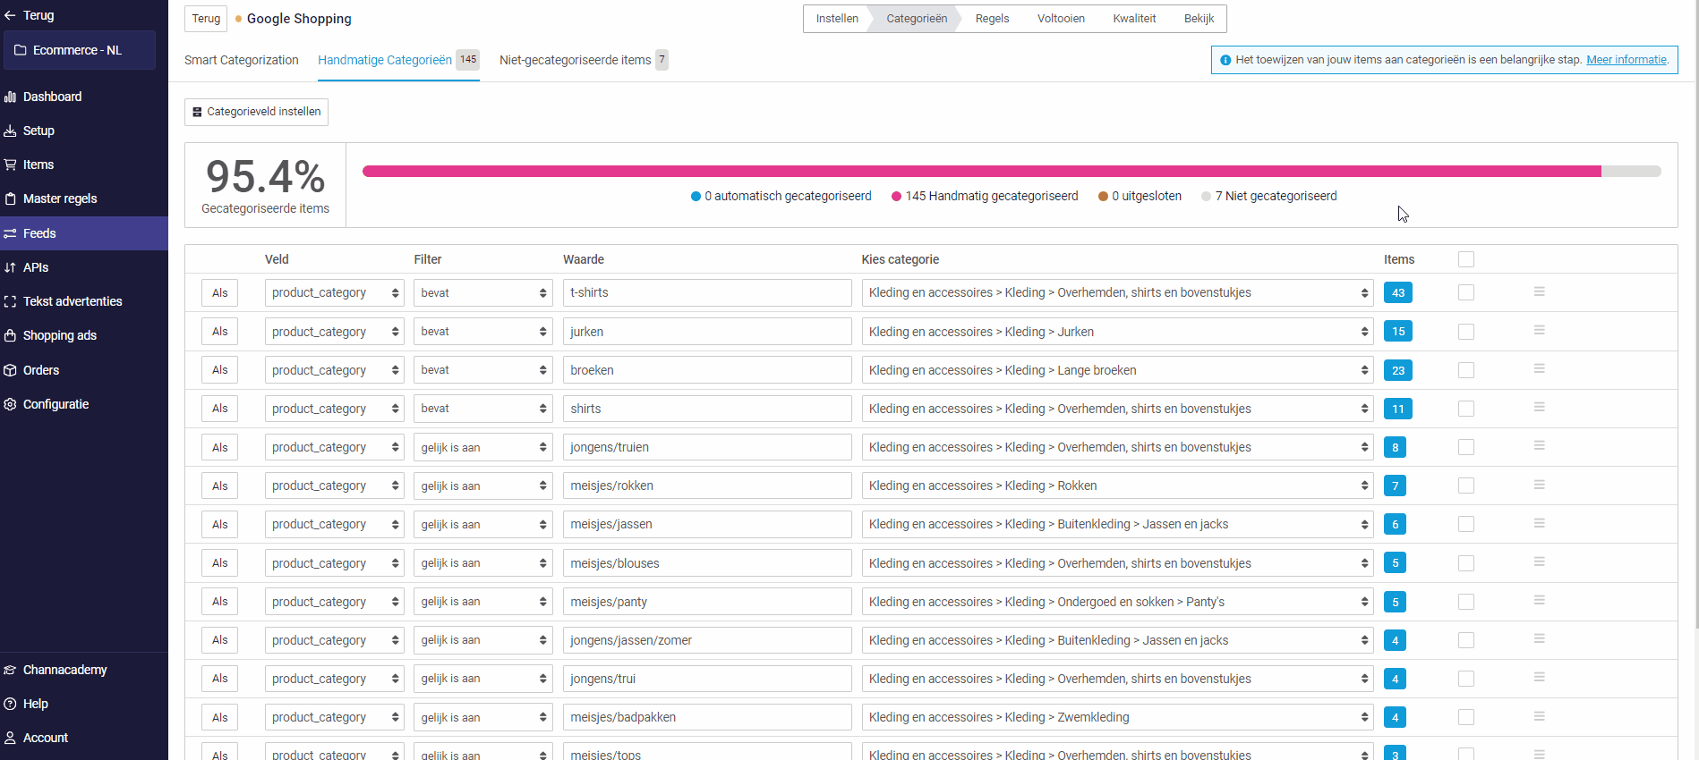Check the checkbox for t-shirts row
The height and width of the screenshot is (760, 1699).
pyautogui.click(x=1466, y=292)
